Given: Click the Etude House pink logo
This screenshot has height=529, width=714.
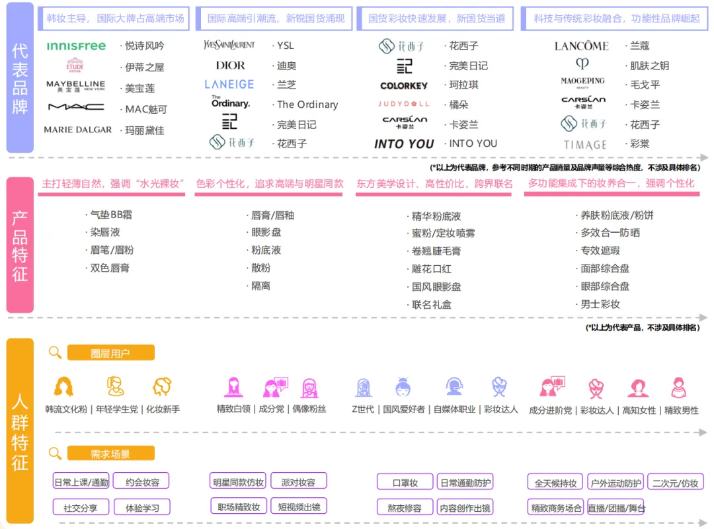Looking at the screenshot, I should pos(75,65).
